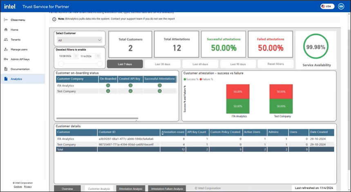Click the end date field 11/4/2024
The image size is (351, 192).
tap(87, 56)
